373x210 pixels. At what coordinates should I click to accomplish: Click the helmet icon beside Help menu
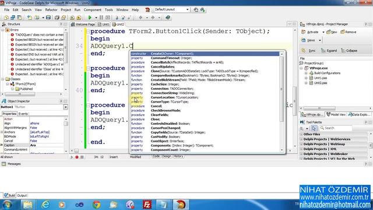click(x=147, y=10)
